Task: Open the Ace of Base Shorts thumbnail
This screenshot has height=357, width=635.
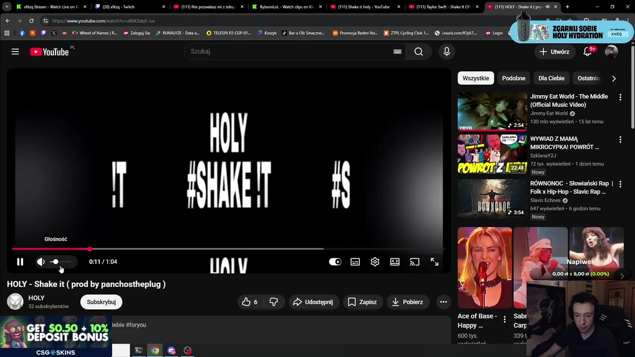Action: [485, 268]
